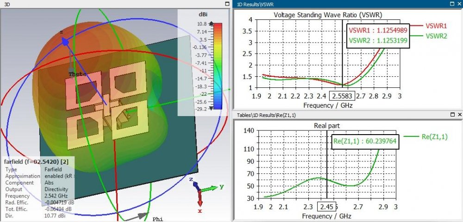463x222 pixels.
Task: Click the Re(Z1,1) : 60.239764 marker readout
Action: pyautogui.click(x=365, y=141)
